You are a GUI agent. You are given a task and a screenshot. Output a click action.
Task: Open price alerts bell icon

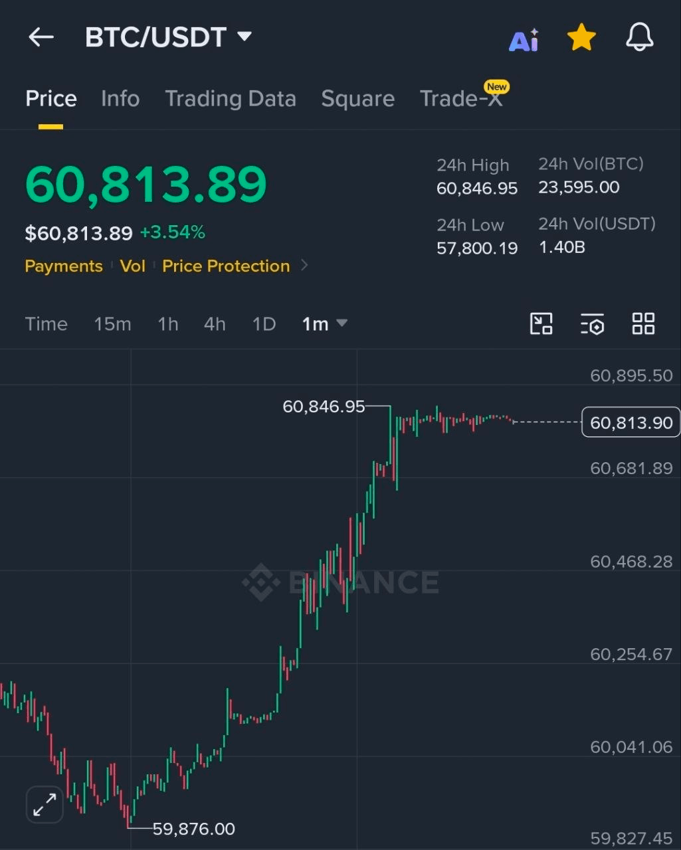(640, 37)
